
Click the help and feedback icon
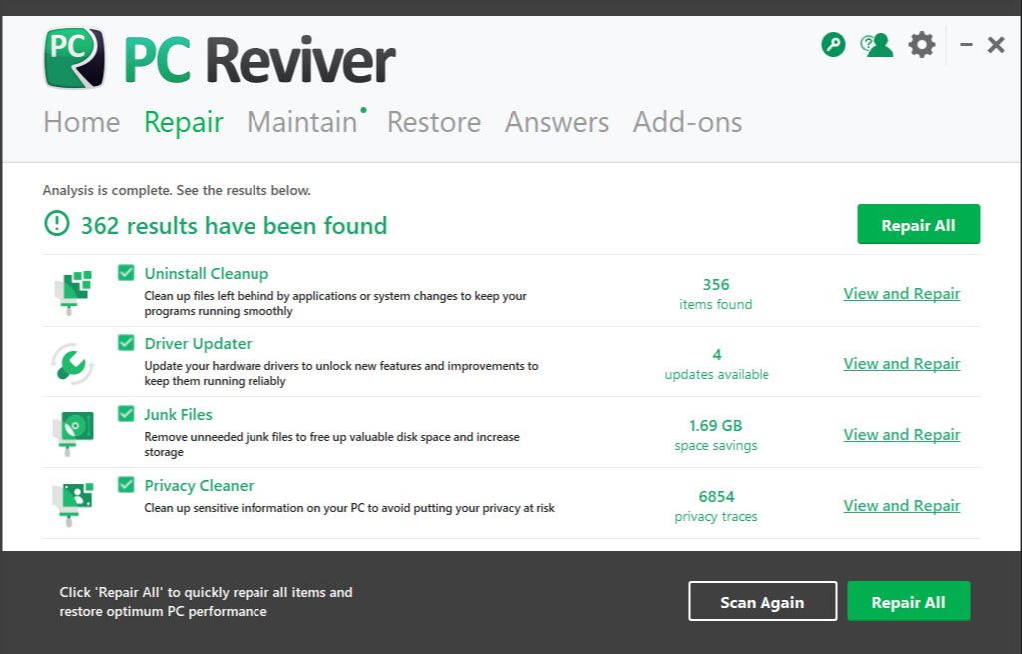pyautogui.click(x=876, y=44)
